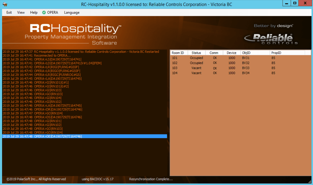The height and width of the screenshot is (185, 313).
Task: Click the RC-Hospitality app icon in title bar
Action: click(x=5, y=4)
